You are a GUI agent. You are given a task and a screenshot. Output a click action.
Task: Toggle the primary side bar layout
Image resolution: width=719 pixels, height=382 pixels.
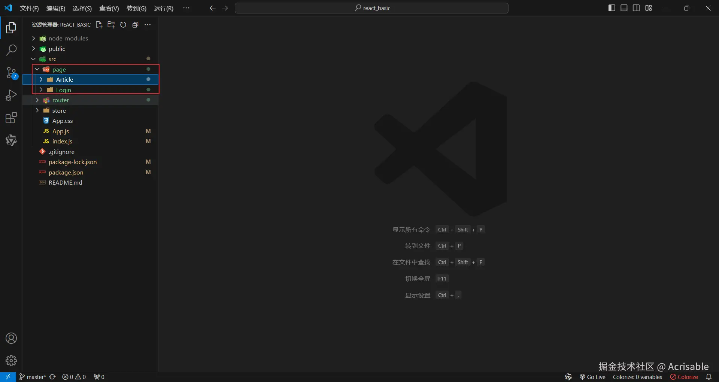pyautogui.click(x=612, y=8)
